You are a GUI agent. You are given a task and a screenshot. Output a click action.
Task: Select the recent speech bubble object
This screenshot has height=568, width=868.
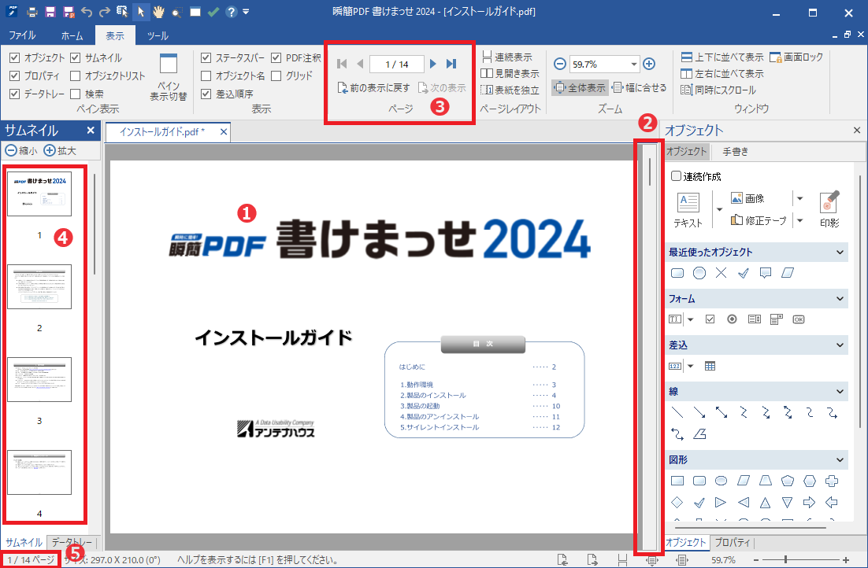point(765,273)
